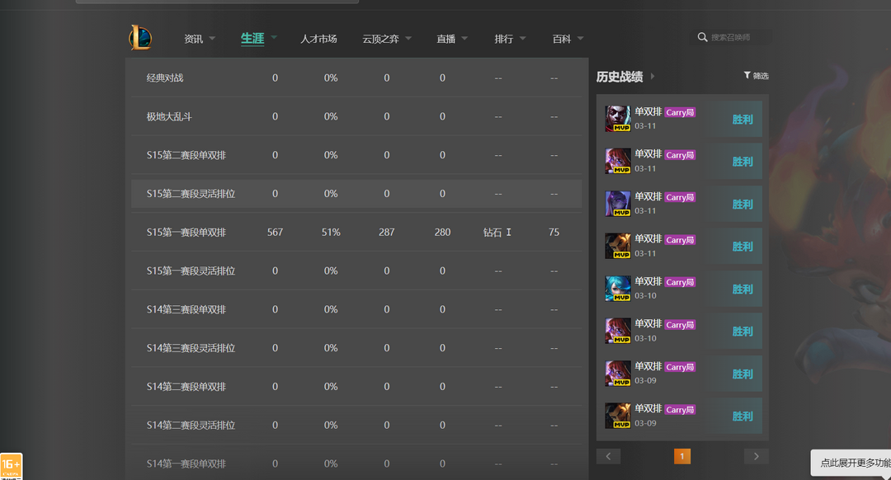Expand the 历史战绩 arrow

coord(653,76)
